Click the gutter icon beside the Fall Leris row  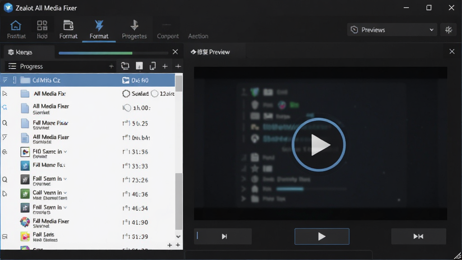pyautogui.click(x=5, y=237)
